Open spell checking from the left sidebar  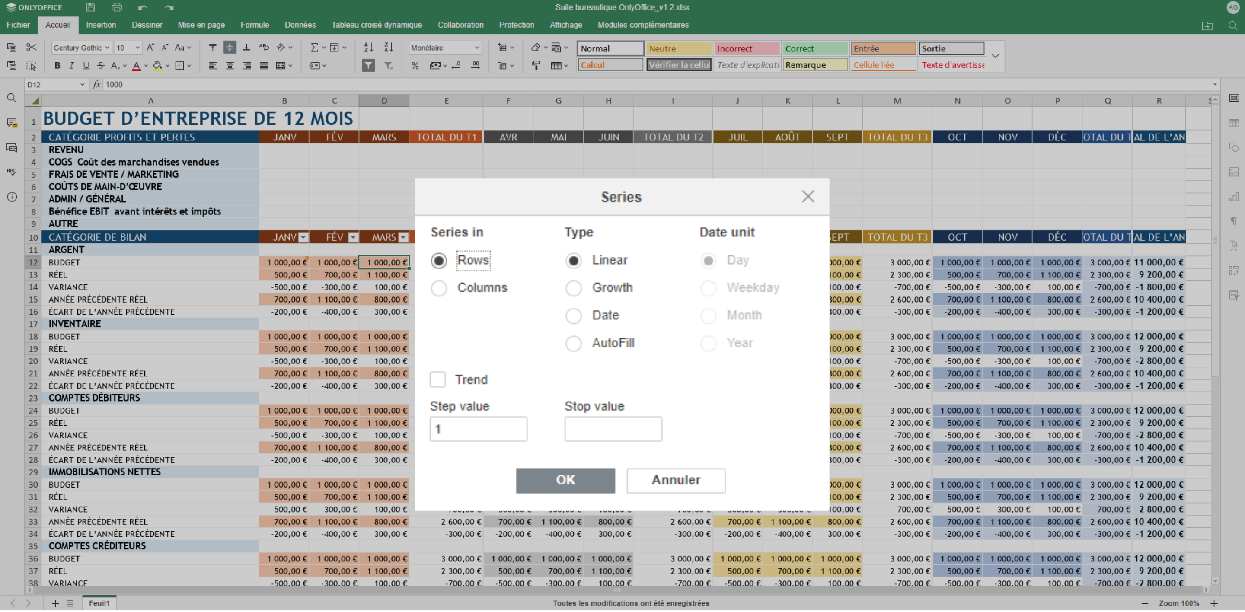click(x=12, y=172)
